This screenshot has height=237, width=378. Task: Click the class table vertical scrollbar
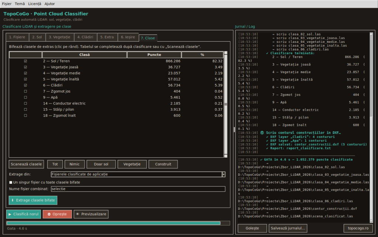[x=226, y=104]
